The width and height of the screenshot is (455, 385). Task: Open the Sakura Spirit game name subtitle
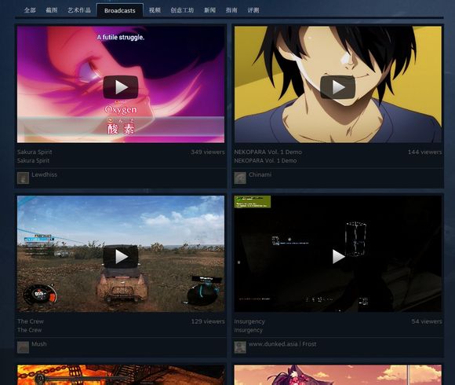click(x=34, y=160)
